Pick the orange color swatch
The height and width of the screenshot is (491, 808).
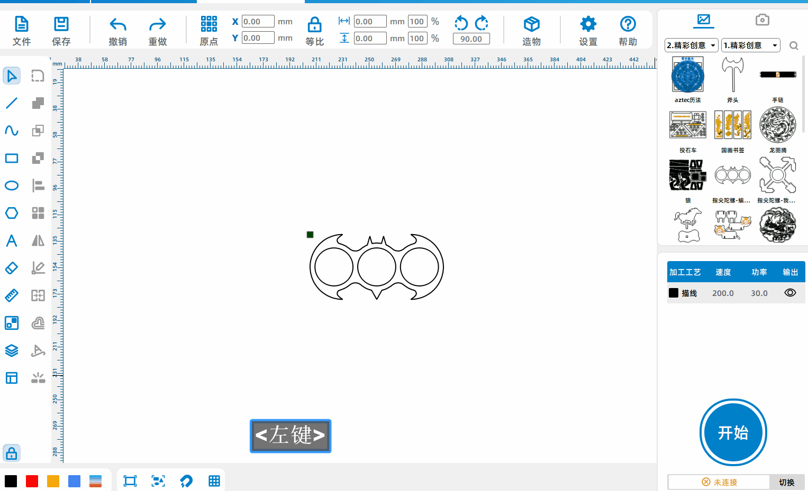pos(53,481)
